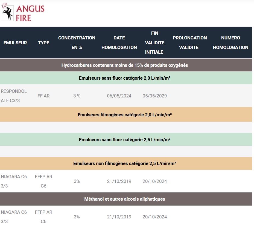Click the RESPONDOL ATF C3/3 product name

(14, 96)
